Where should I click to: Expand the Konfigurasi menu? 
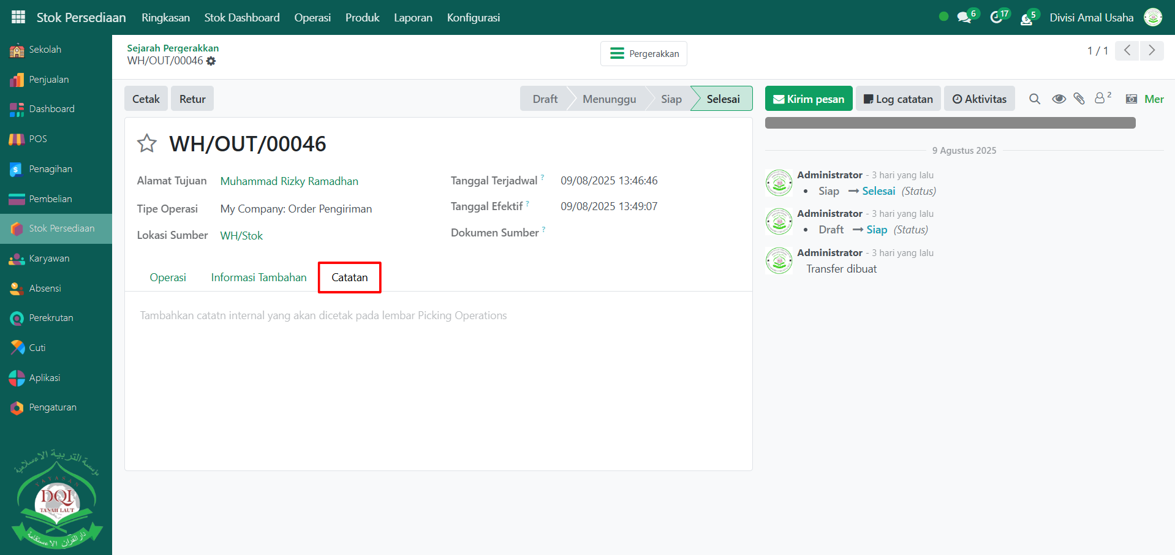[x=473, y=17]
